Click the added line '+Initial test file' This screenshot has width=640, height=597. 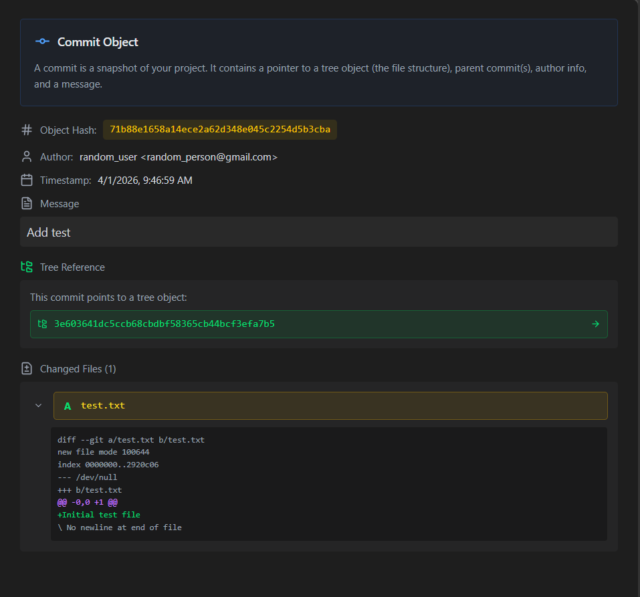pos(99,515)
